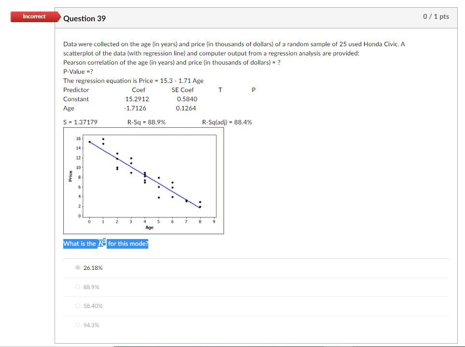465x347 pixels.
Task: Click the highlighted R-squared question text
Action: (x=105, y=243)
